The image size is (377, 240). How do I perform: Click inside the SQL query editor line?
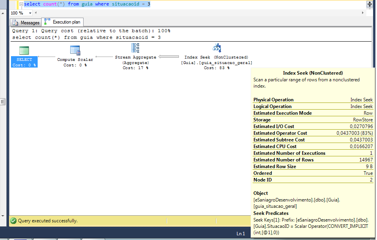tap(87, 4)
